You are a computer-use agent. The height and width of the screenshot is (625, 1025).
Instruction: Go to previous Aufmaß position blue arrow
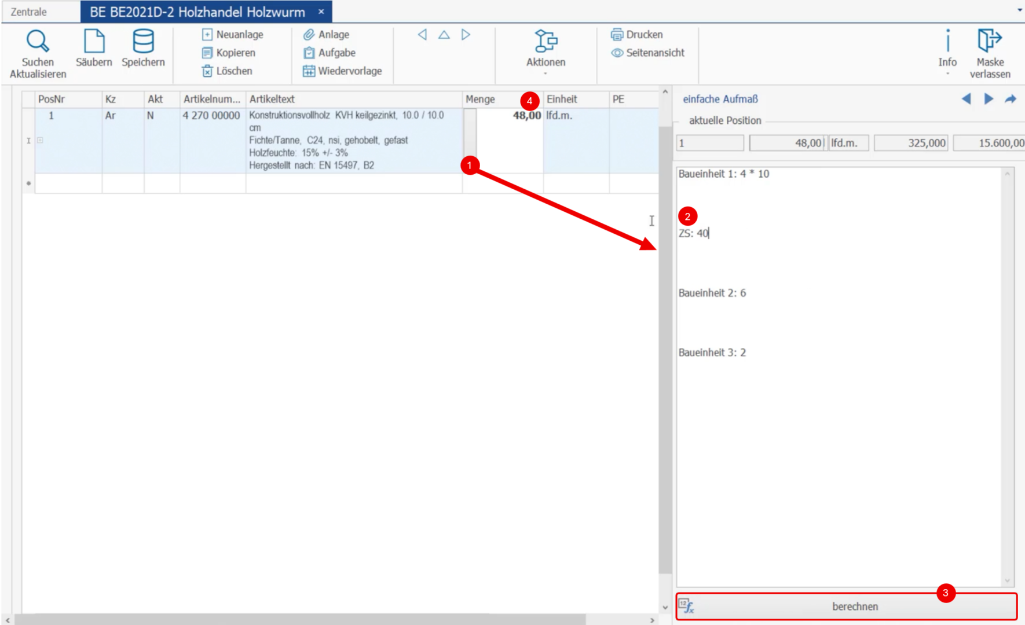(x=967, y=99)
